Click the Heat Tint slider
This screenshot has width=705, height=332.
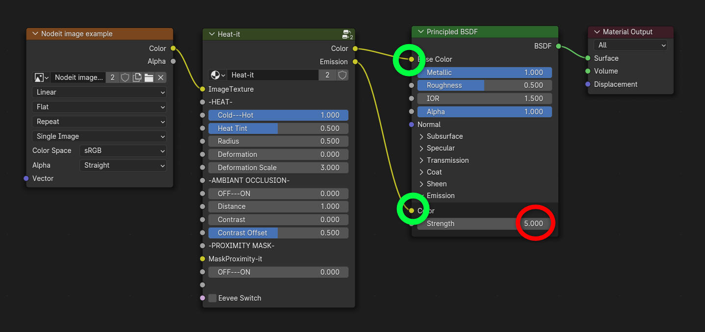[x=278, y=128]
